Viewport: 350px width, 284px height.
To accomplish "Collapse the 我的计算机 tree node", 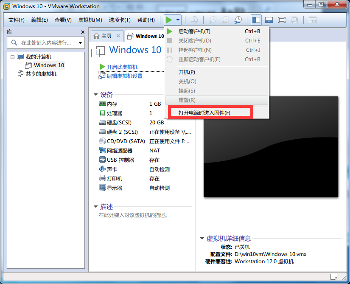I will click(x=12, y=57).
